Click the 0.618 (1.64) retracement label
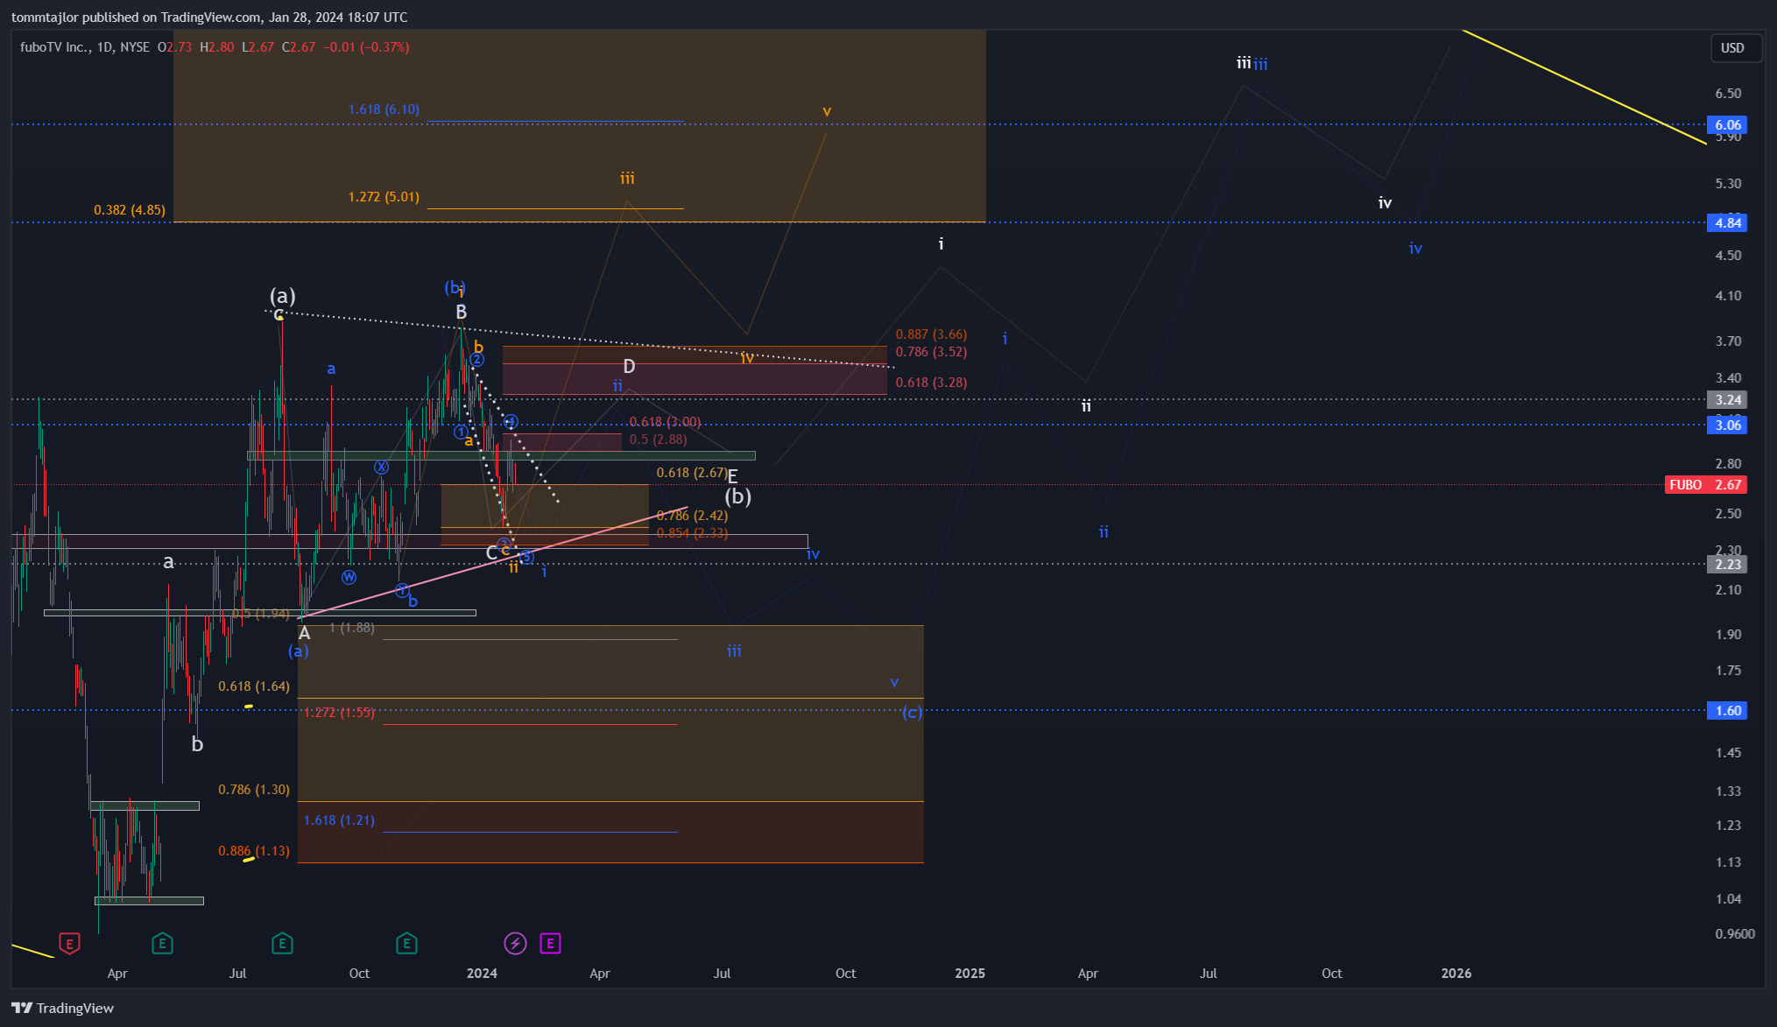The image size is (1777, 1027). tap(254, 686)
